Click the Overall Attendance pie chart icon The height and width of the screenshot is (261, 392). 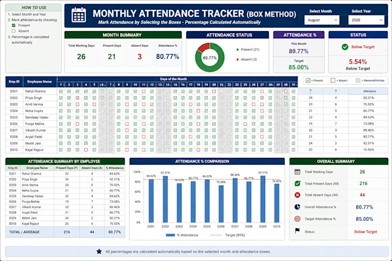pyautogui.click(x=297, y=207)
